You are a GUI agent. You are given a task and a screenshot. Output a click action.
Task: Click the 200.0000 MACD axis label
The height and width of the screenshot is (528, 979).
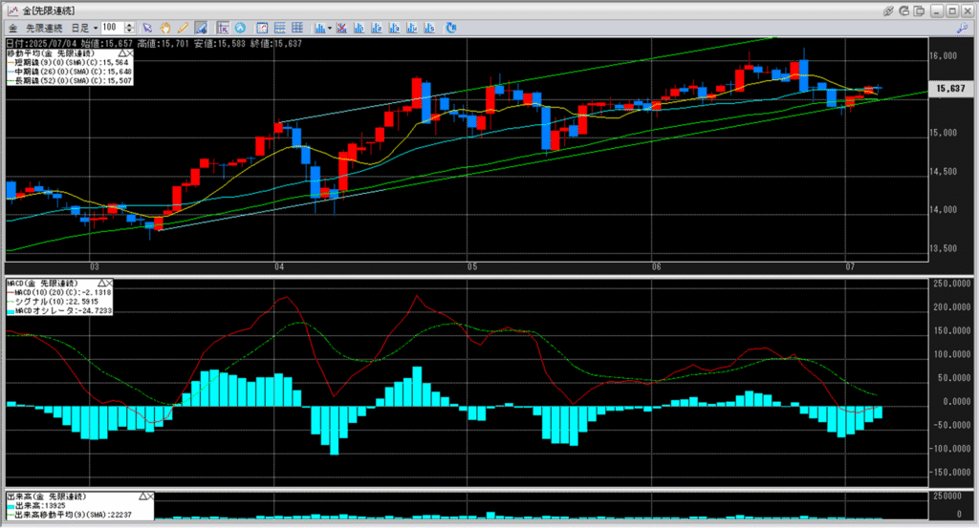pyautogui.click(x=952, y=306)
